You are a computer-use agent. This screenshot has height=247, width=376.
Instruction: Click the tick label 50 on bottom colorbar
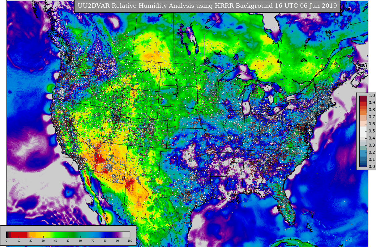(x=68, y=241)
